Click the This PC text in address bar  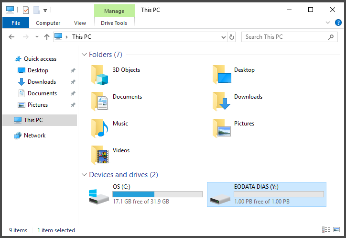click(x=82, y=37)
